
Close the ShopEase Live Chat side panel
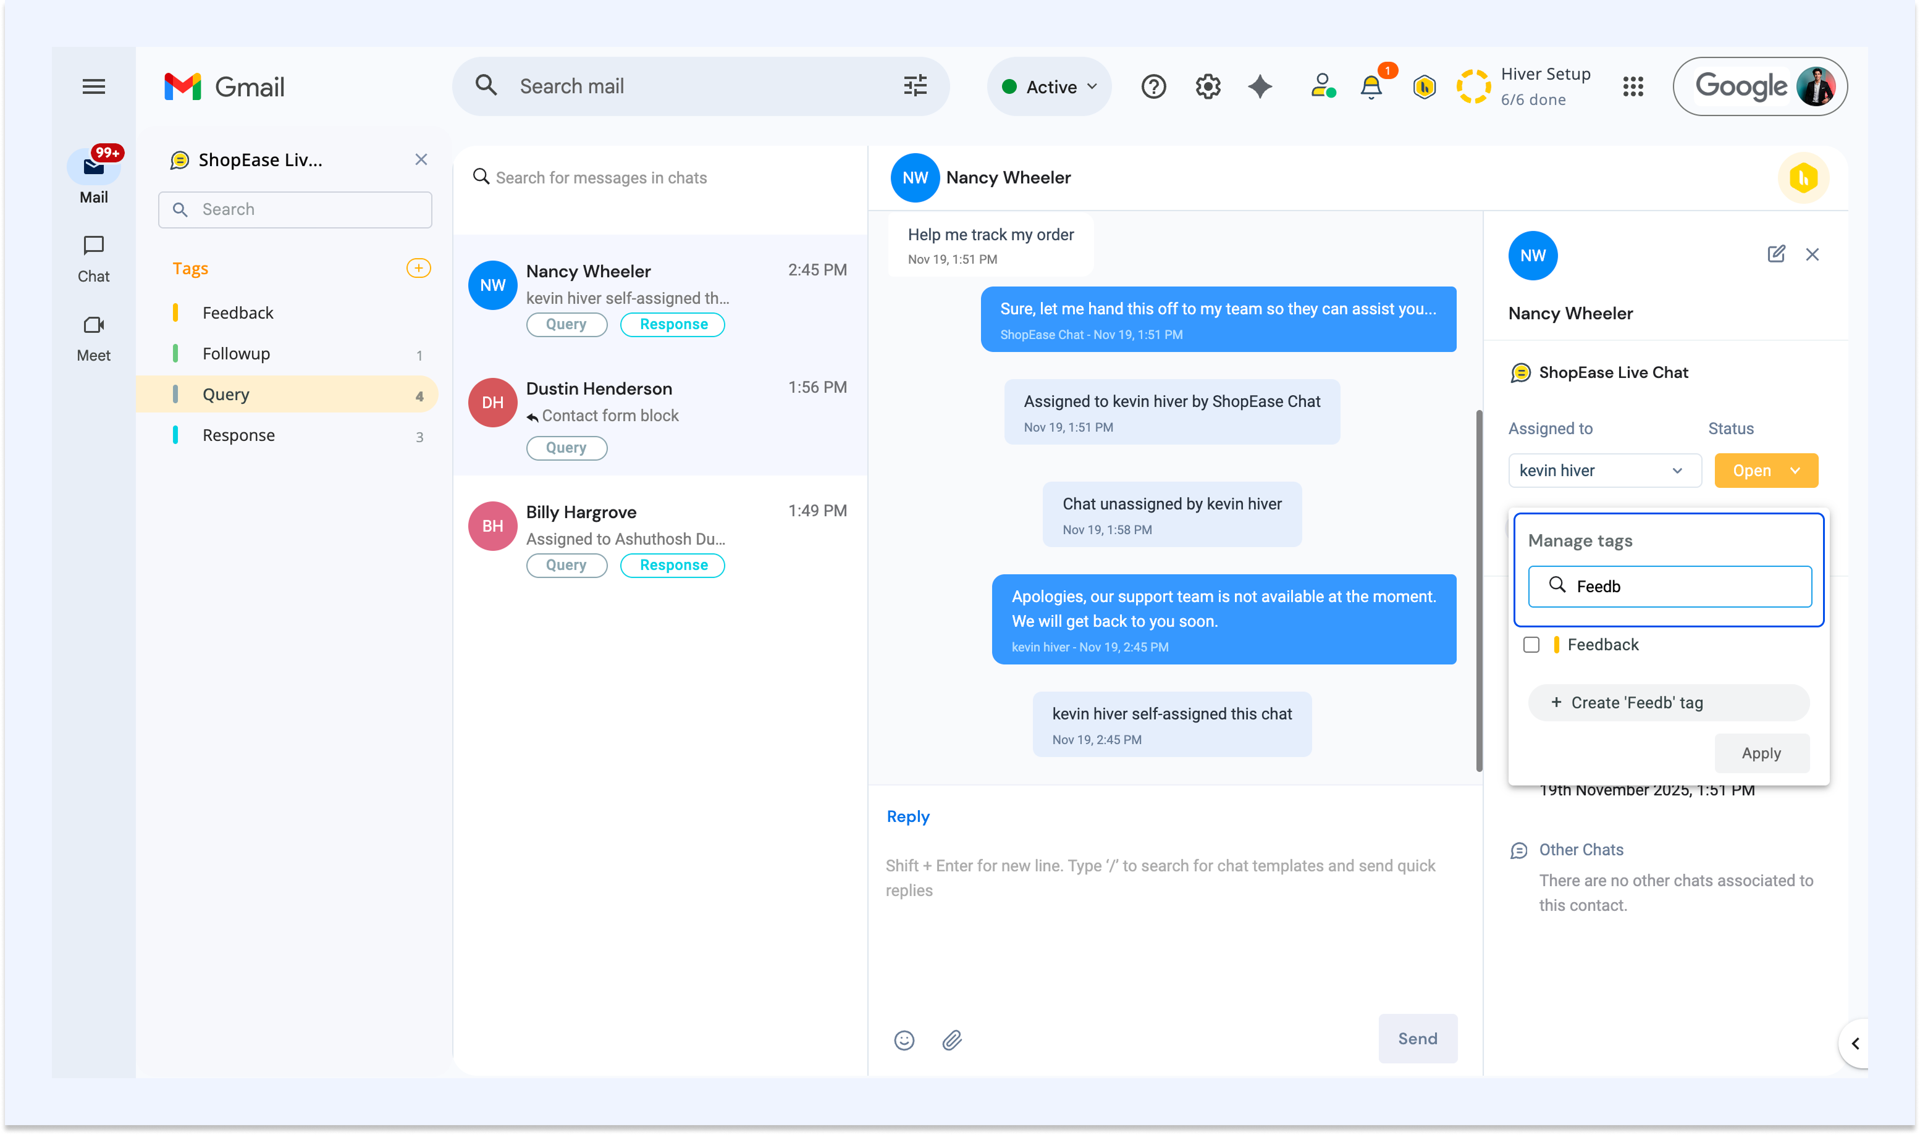click(x=421, y=159)
